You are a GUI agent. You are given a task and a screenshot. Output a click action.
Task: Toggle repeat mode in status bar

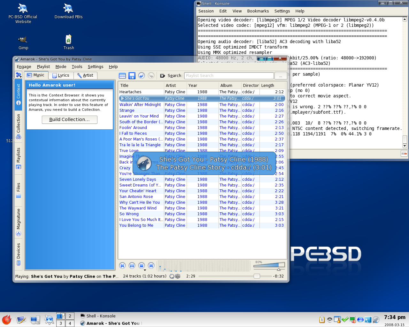[x=172, y=276]
